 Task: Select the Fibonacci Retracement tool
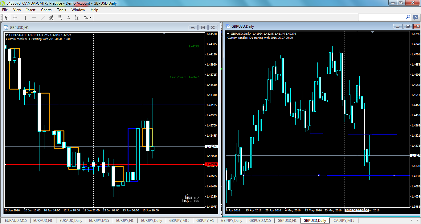(x=59, y=18)
